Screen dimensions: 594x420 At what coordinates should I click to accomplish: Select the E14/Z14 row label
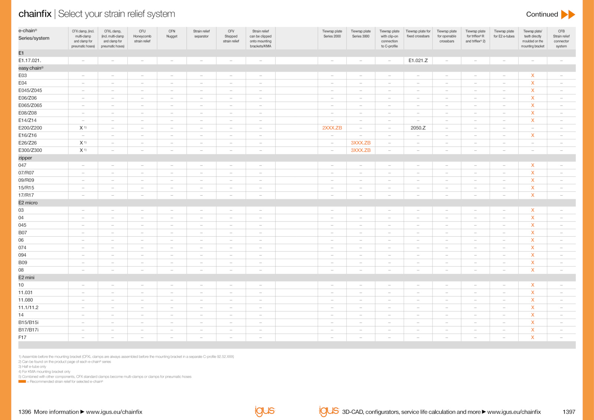tap(27, 120)
